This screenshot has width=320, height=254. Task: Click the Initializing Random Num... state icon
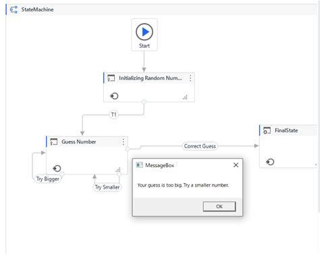point(111,78)
